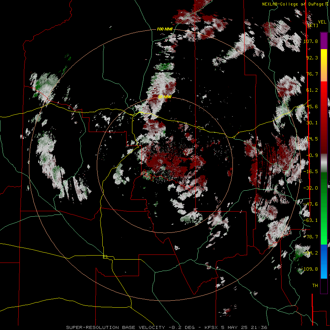Click the KT units label on the legend
This screenshot has width=330, height=330.
pyautogui.click(x=313, y=25)
